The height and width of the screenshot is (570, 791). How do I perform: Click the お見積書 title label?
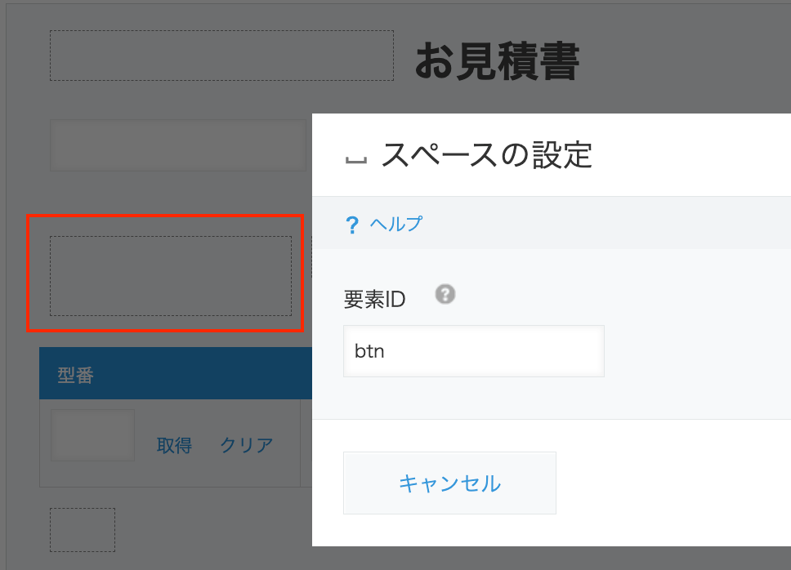[x=497, y=61]
